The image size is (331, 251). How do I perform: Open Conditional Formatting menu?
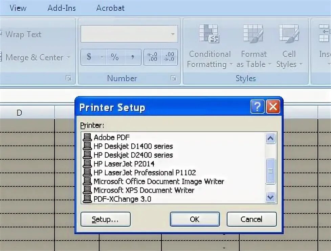tap(209, 46)
